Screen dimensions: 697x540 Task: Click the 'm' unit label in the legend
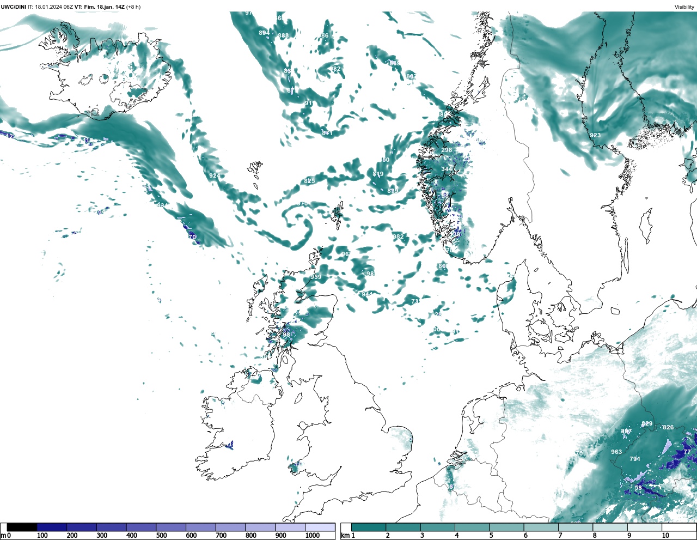3,536
